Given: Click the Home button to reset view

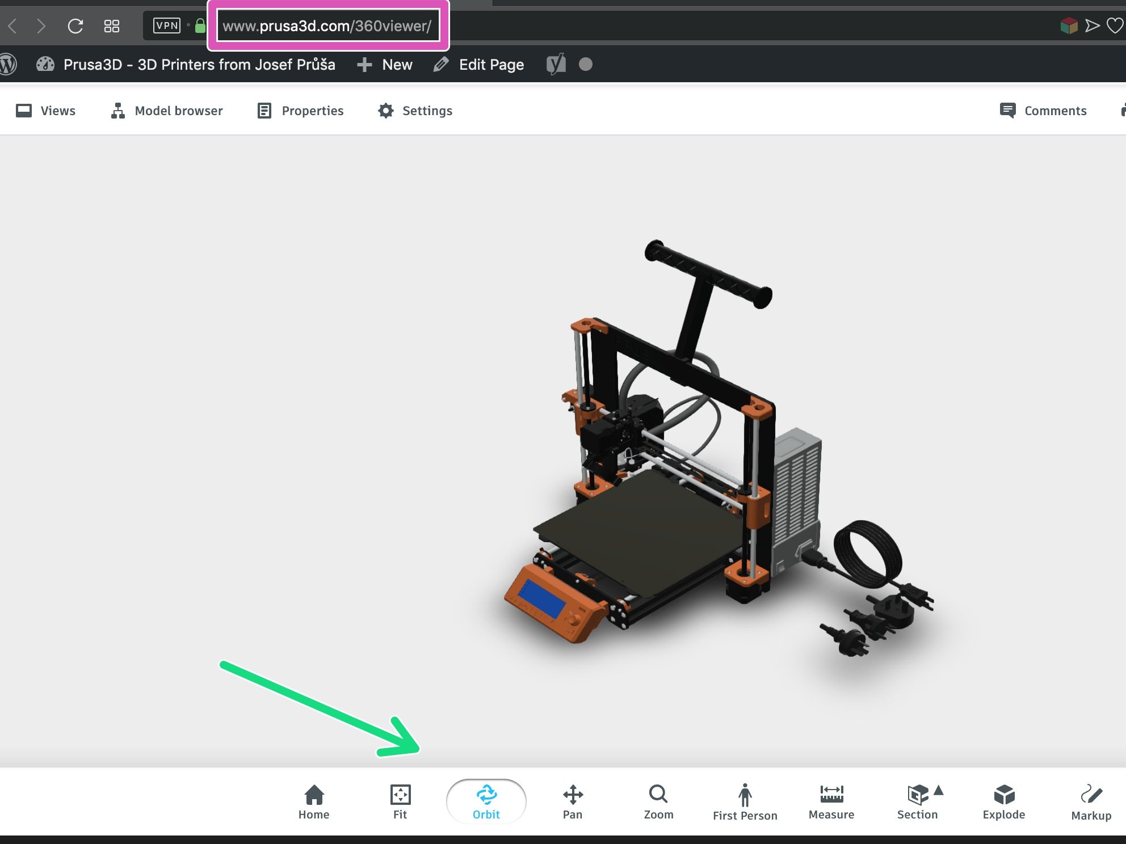Looking at the screenshot, I should (x=313, y=800).
